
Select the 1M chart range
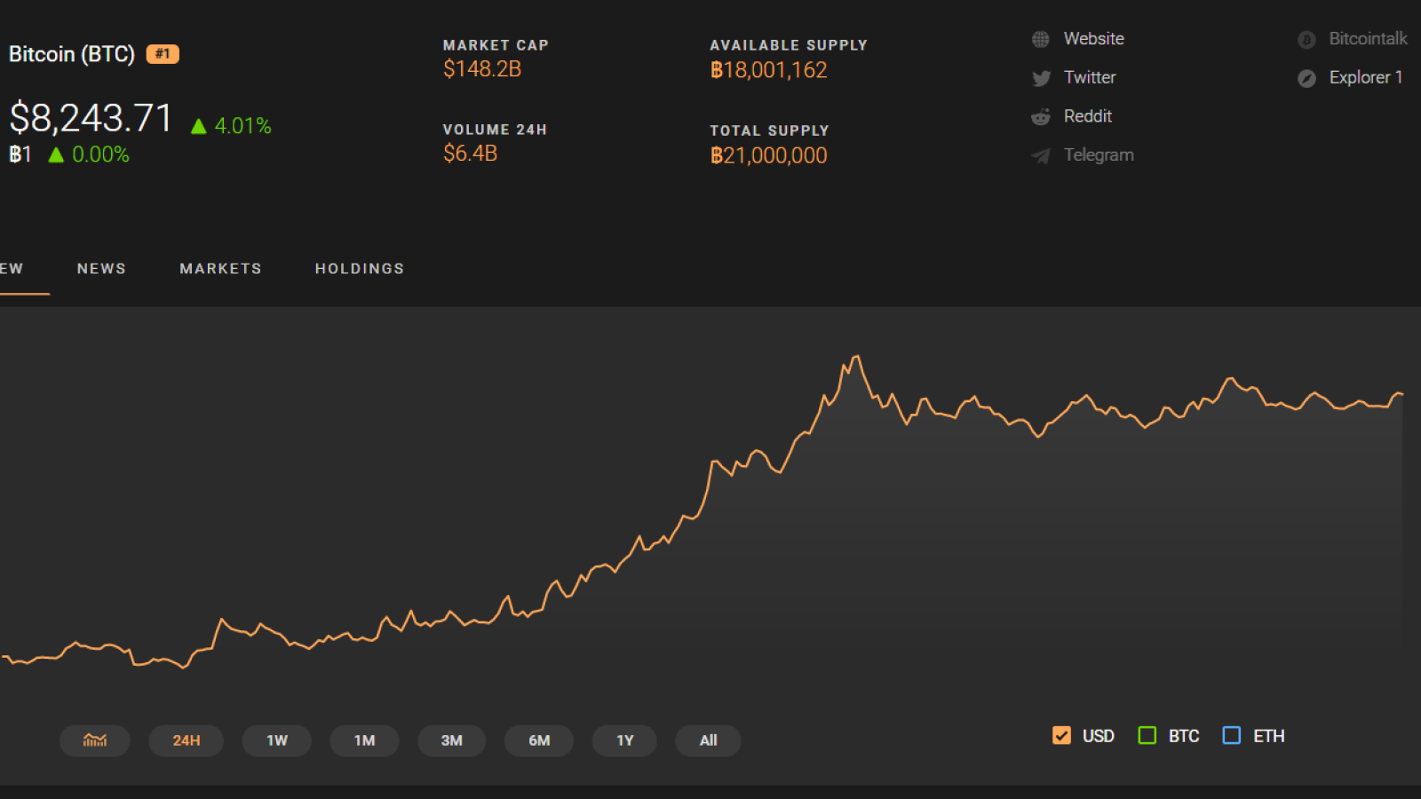[364, 740]
